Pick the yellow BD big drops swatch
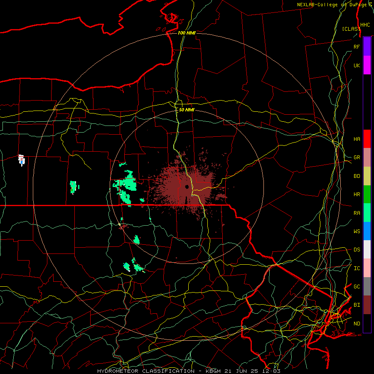Screen dimensions: 374x374 pos(367,176)
